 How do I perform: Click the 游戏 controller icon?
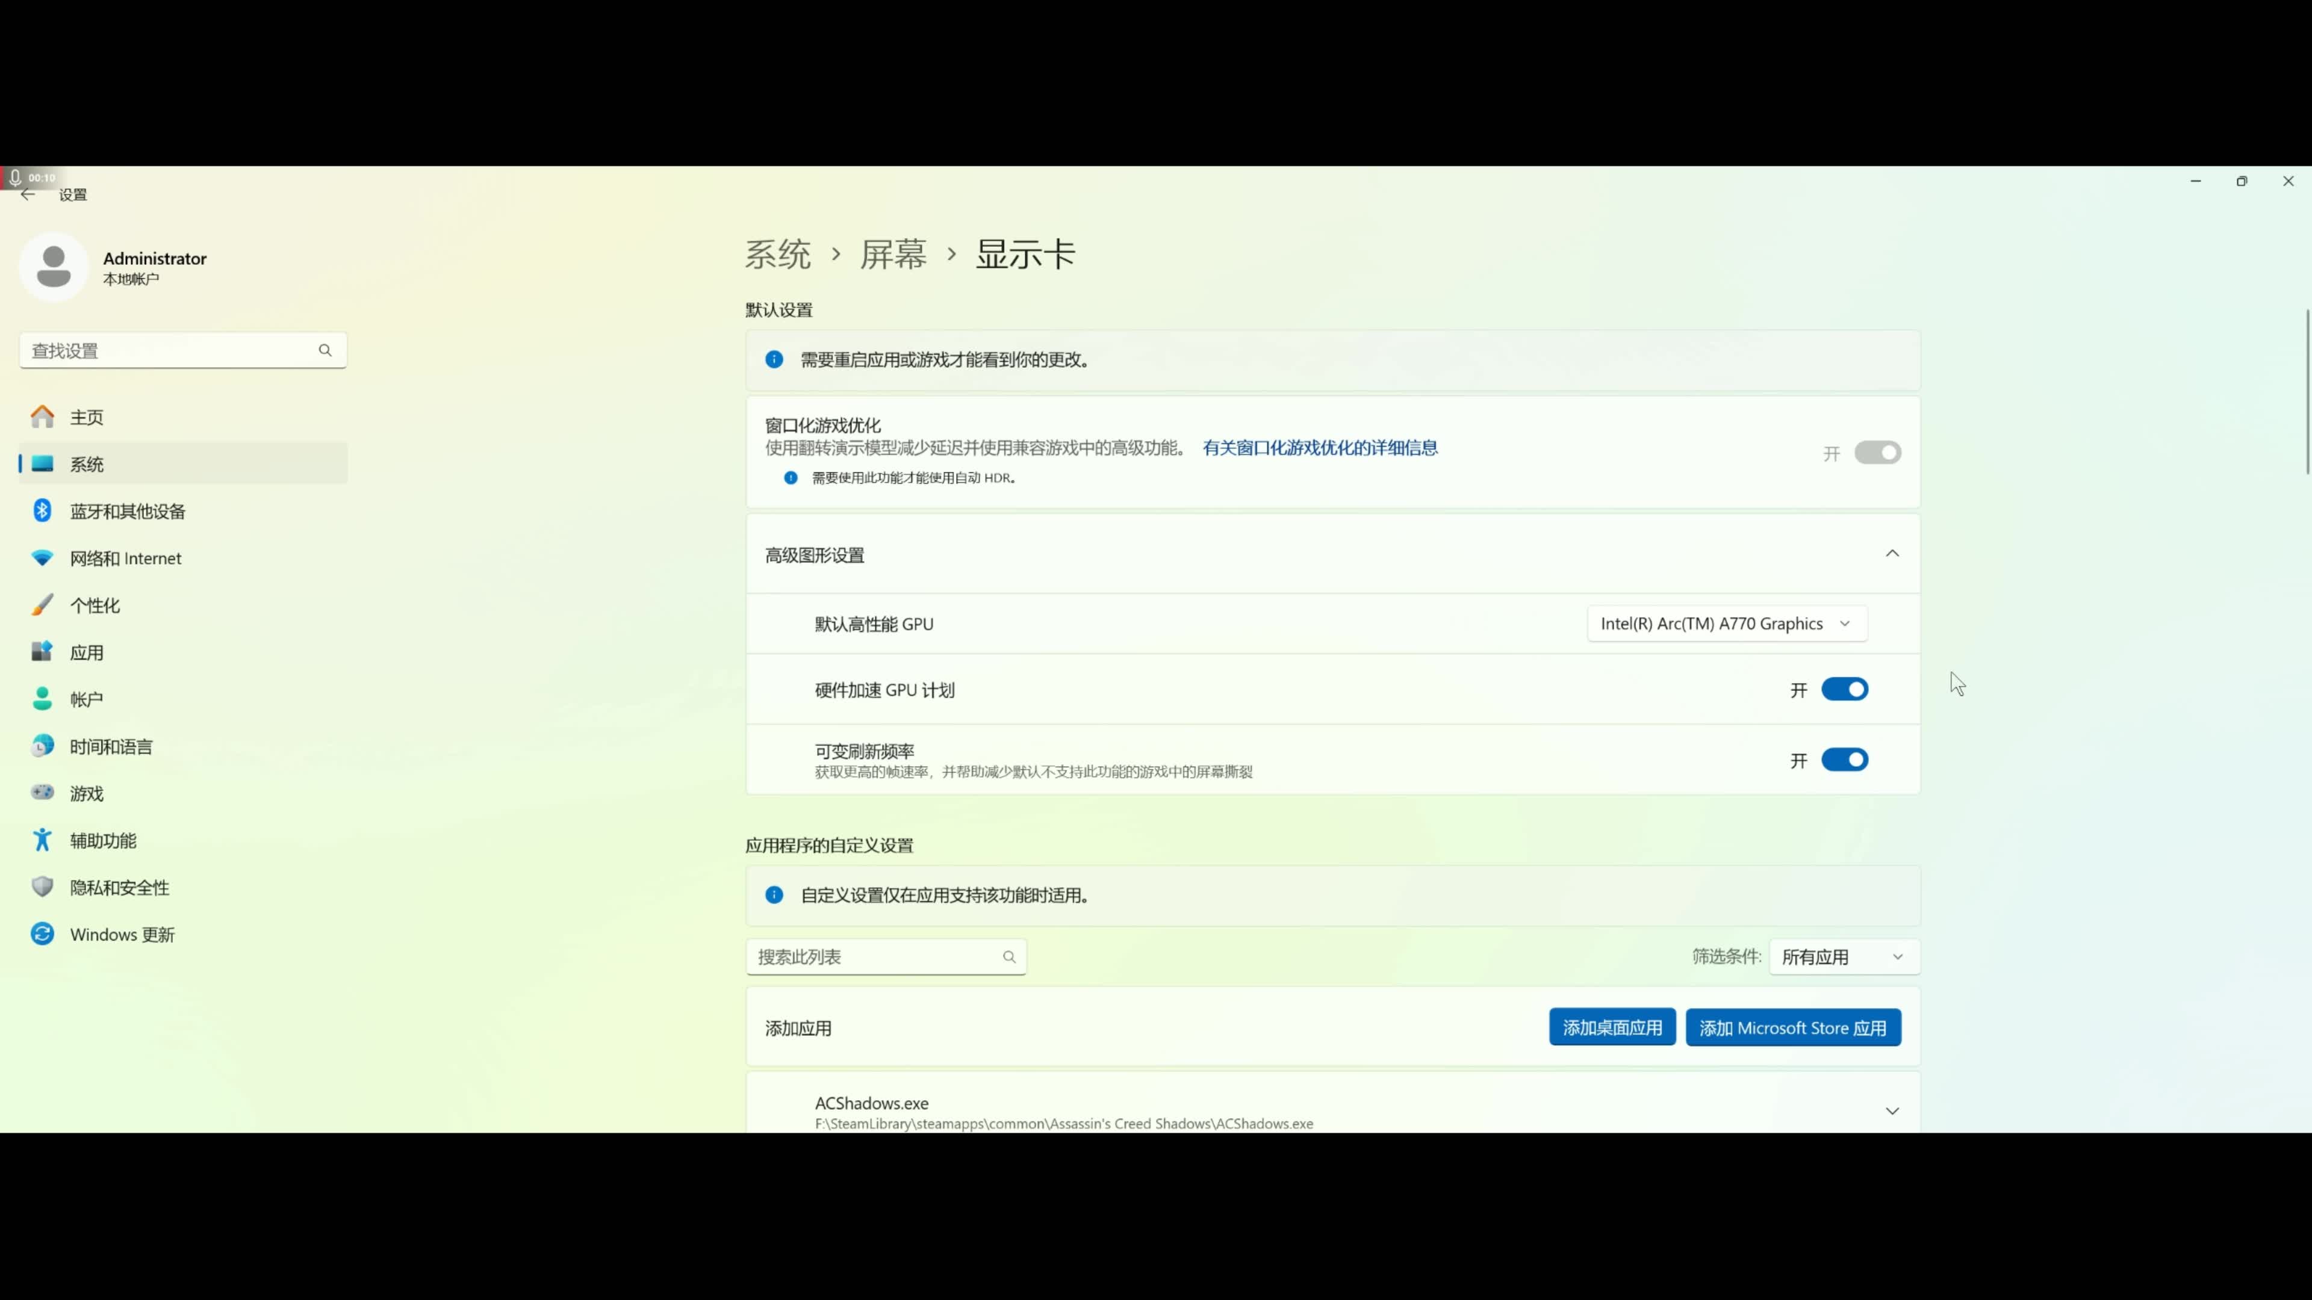click(x=42, y=792)
